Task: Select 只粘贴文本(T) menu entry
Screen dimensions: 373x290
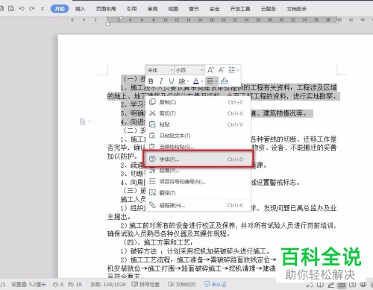Action: point(198,136)
